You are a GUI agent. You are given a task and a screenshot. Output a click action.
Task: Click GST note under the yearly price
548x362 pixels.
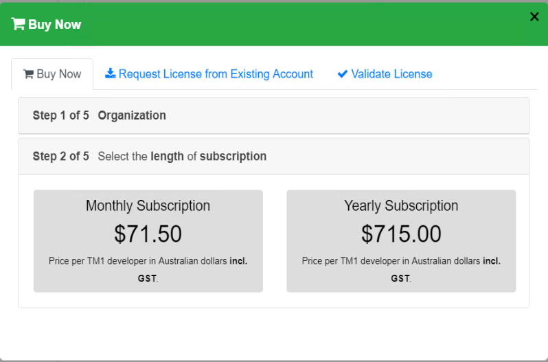point(400,278)
